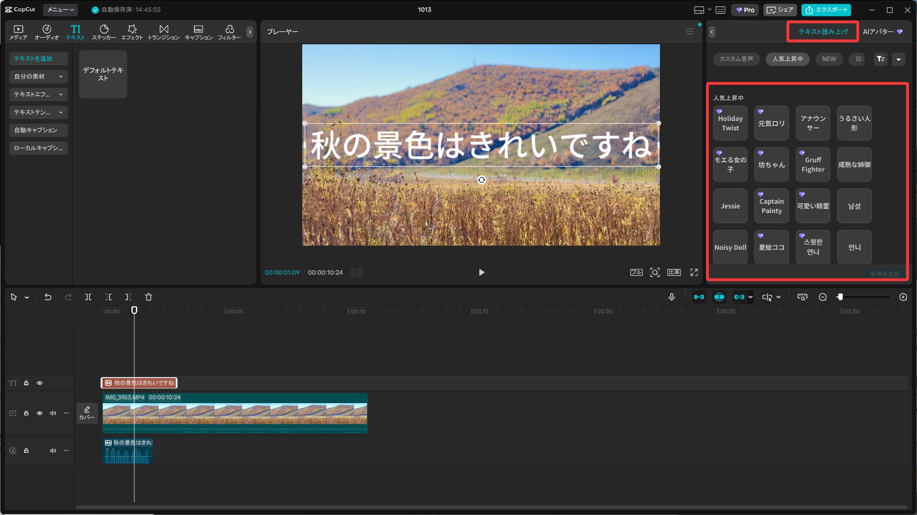Screen dimensions: 917x515
Task: Click the エクスポート export button
Action: coord(826,9)
